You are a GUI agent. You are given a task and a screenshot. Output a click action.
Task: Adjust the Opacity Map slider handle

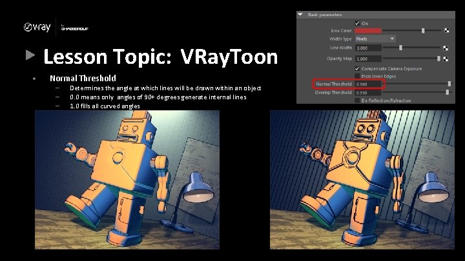[439, 59]
